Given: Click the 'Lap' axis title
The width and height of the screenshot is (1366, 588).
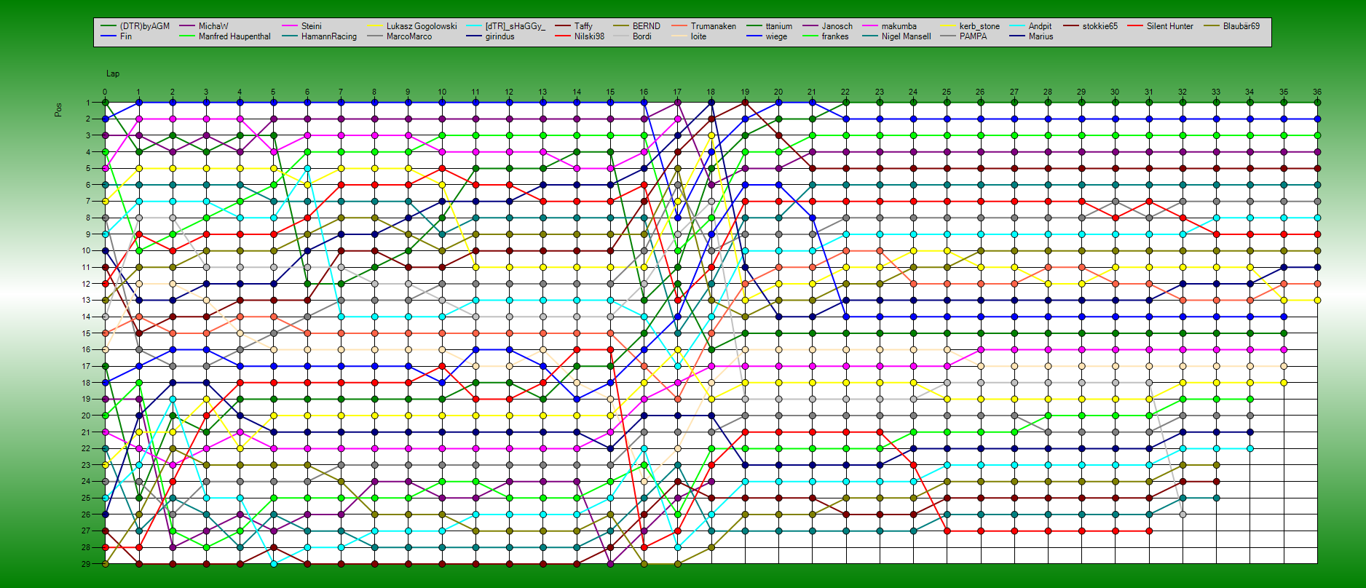Looking at the screenshot, I should 113,73.
